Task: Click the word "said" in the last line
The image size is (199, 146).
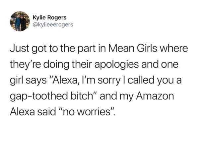Action: tap(46, 112)
